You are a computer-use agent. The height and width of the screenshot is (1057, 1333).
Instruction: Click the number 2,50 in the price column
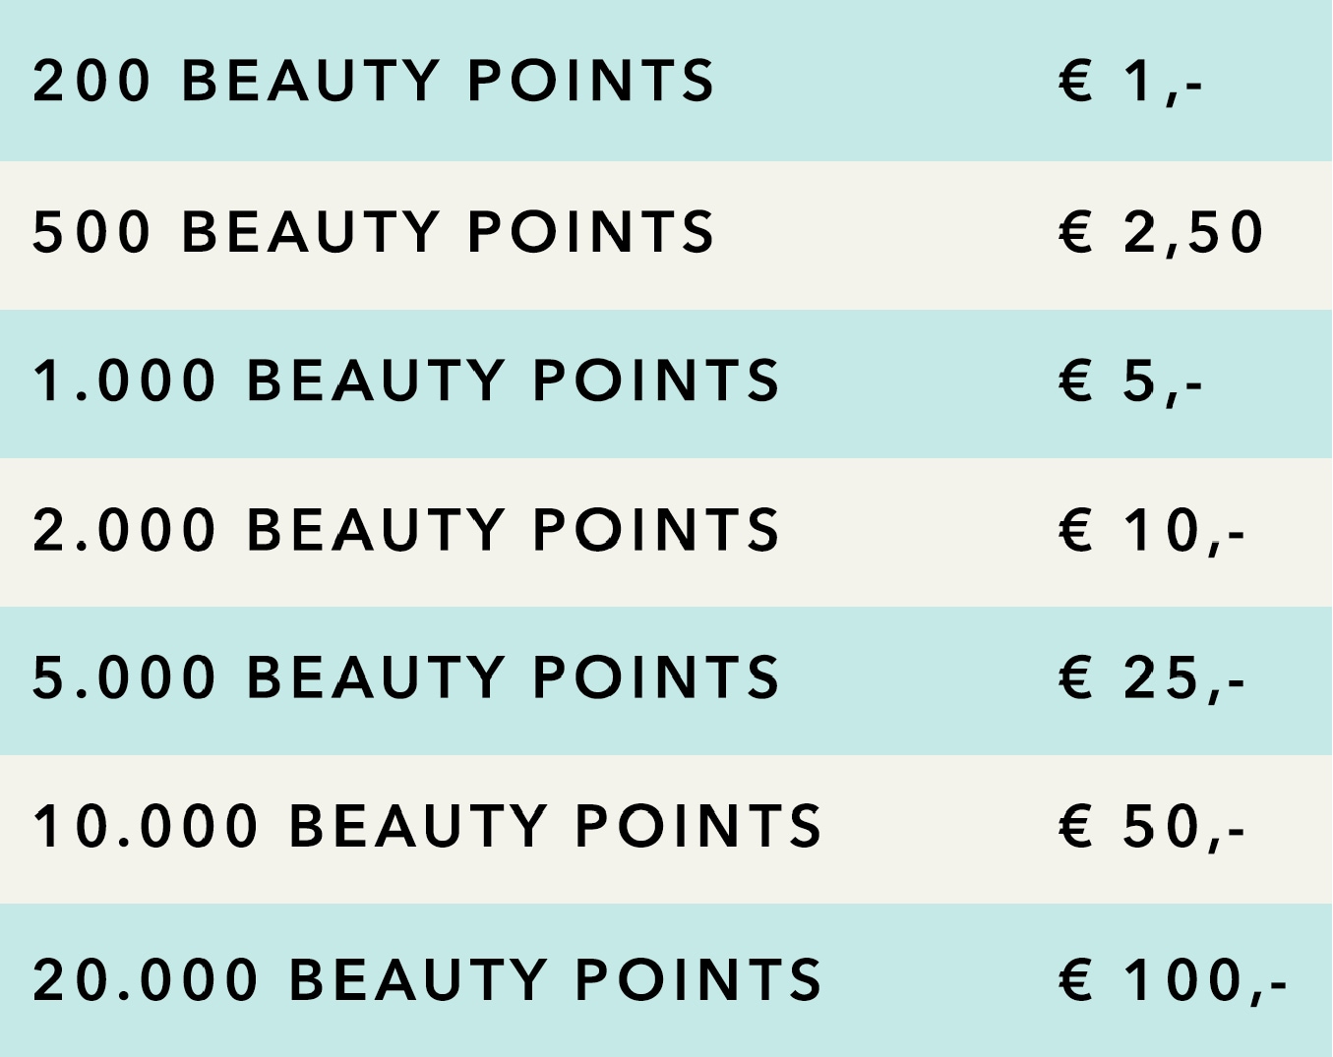tap(1193, 233)
